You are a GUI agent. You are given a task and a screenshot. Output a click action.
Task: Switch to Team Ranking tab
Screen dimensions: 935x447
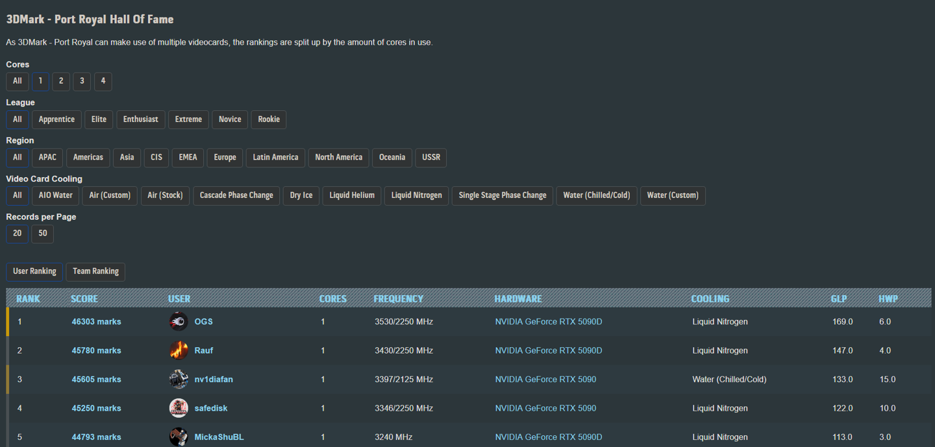95,271
